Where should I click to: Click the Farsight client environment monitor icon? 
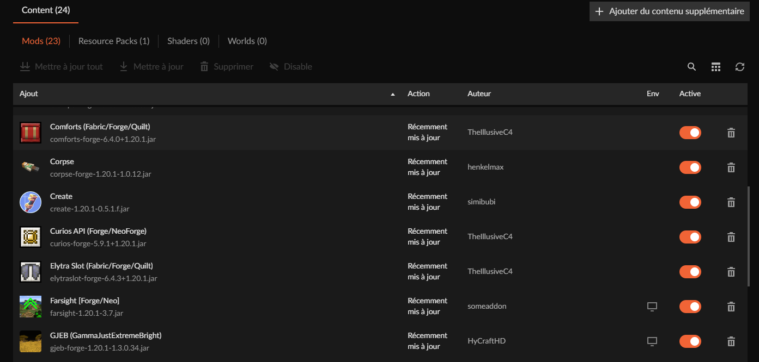click(x=652, y=307)
